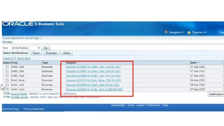The width and height of the screenshot is (224, 126).
Task: Select the checkbox for the Frost, Jamie row
Action: (7, 80)
